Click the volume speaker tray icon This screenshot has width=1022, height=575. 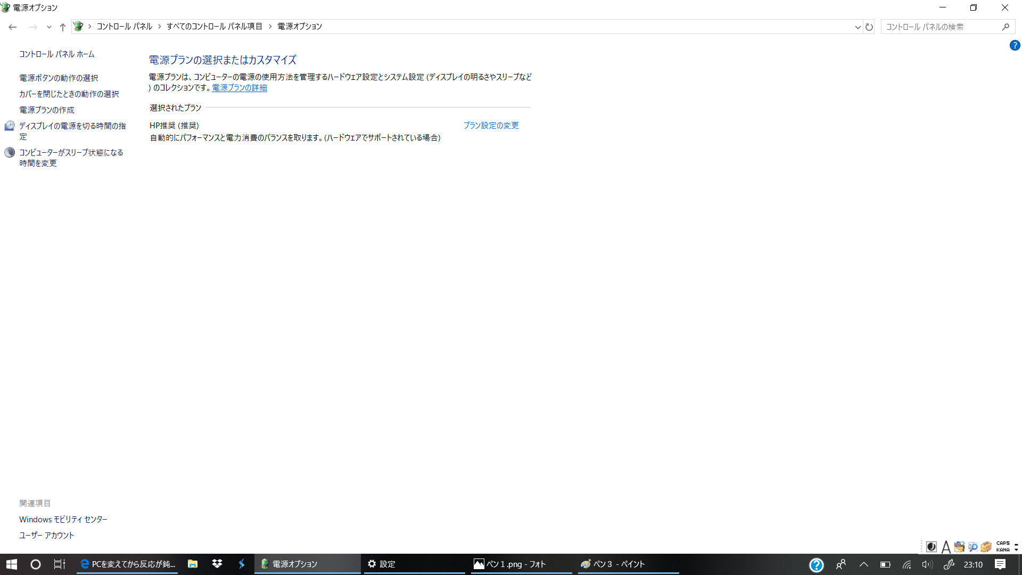(x=927, y=564)
